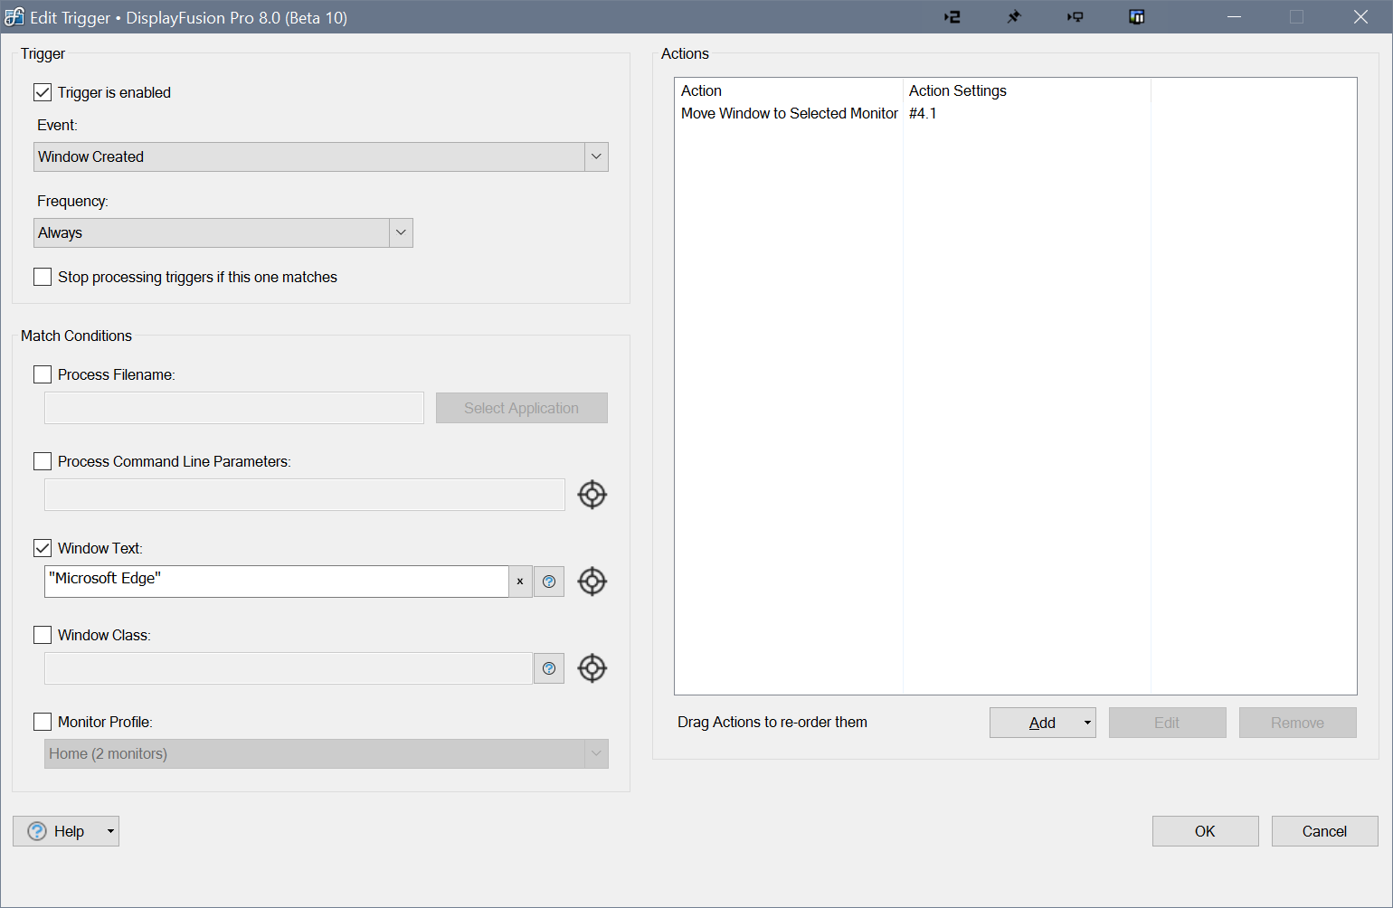This screenshot has width=1393, height=908.
Task: Select the Move Window to Selected Monitor row
Action: click(789, 113)
